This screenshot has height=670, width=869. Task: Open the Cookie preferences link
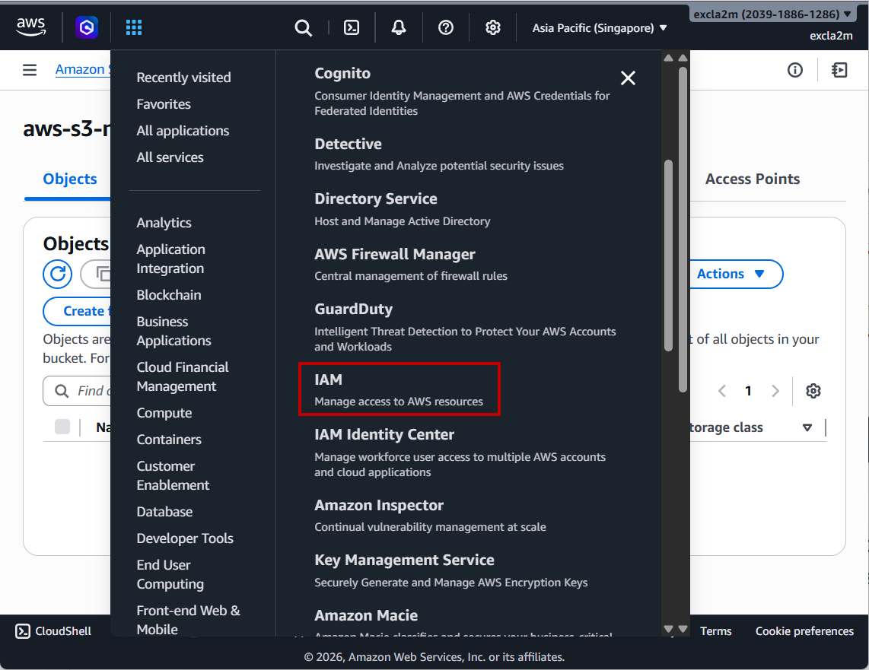click(x=804, y=631)
